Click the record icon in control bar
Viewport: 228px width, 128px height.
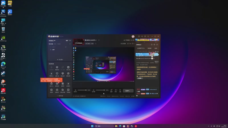(x=116, y=90)
